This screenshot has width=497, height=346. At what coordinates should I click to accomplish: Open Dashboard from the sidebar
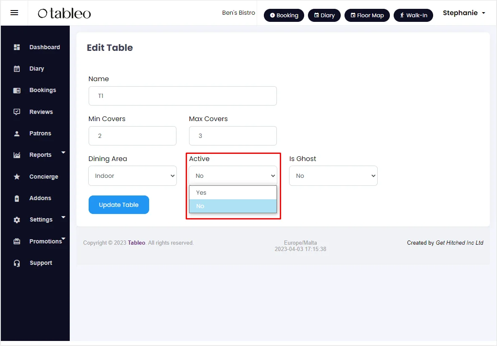pyautogui.click(x=45, y=47)
